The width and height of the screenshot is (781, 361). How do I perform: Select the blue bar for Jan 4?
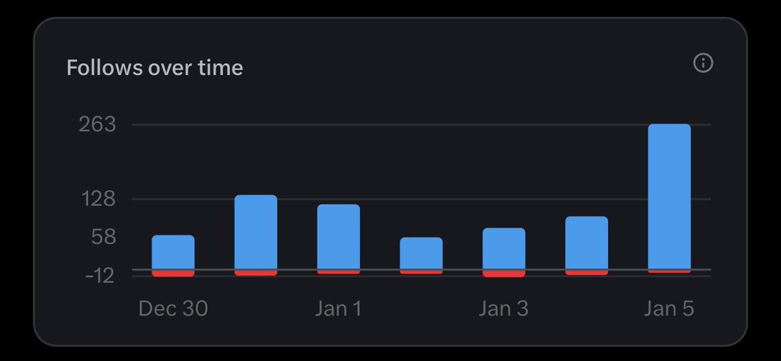[x=586, y=243]
